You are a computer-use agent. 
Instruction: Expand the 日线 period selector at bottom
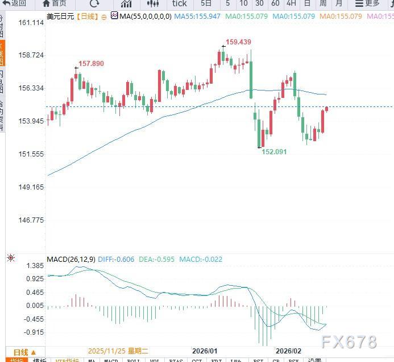pyautogui.click(x=24, y=352)
